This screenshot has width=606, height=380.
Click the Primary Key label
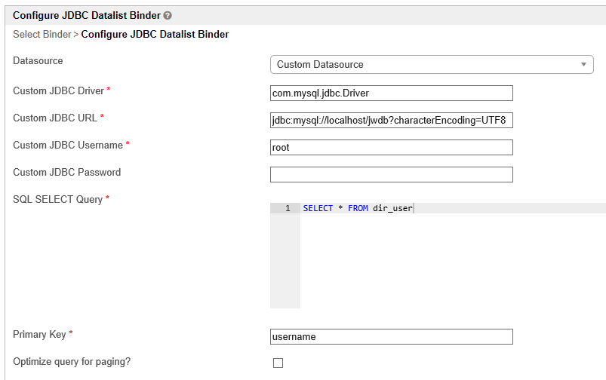click(x=44, y=334)
